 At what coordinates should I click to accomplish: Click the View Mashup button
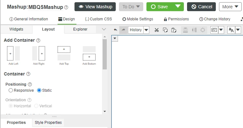click(95, 7)
